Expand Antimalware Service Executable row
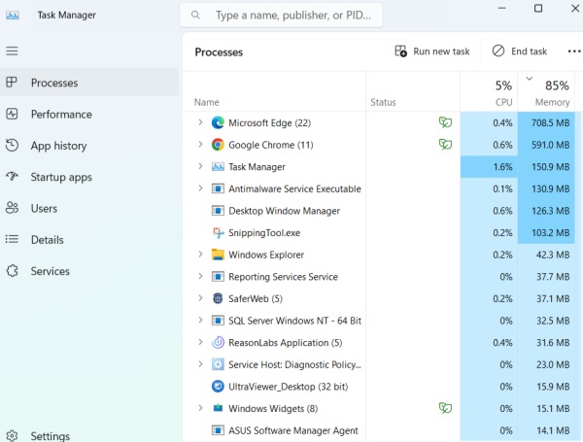The height and width of the screenshot is (442, 583). point(200,188)
